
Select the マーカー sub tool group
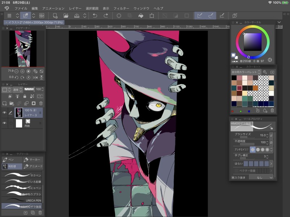(33, 159)
